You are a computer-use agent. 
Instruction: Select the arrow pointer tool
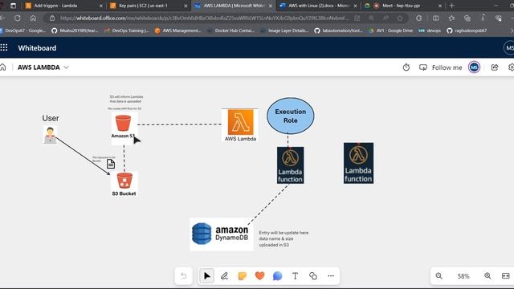coord(206,276)
